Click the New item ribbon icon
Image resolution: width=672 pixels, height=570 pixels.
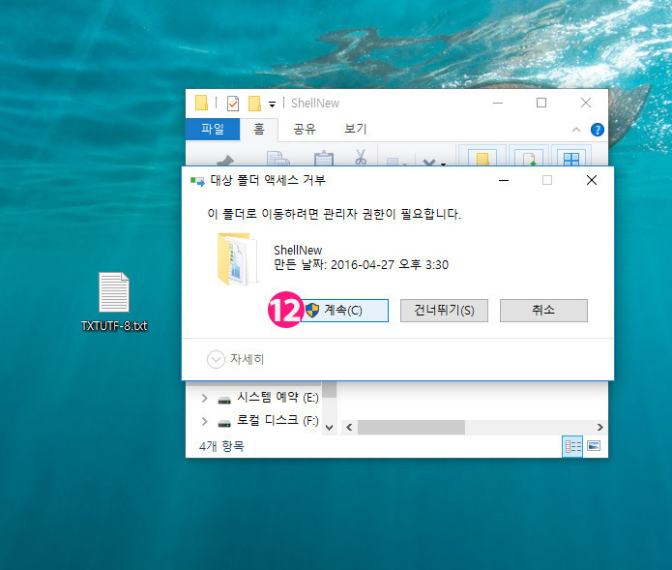click(x=529, y=156)
